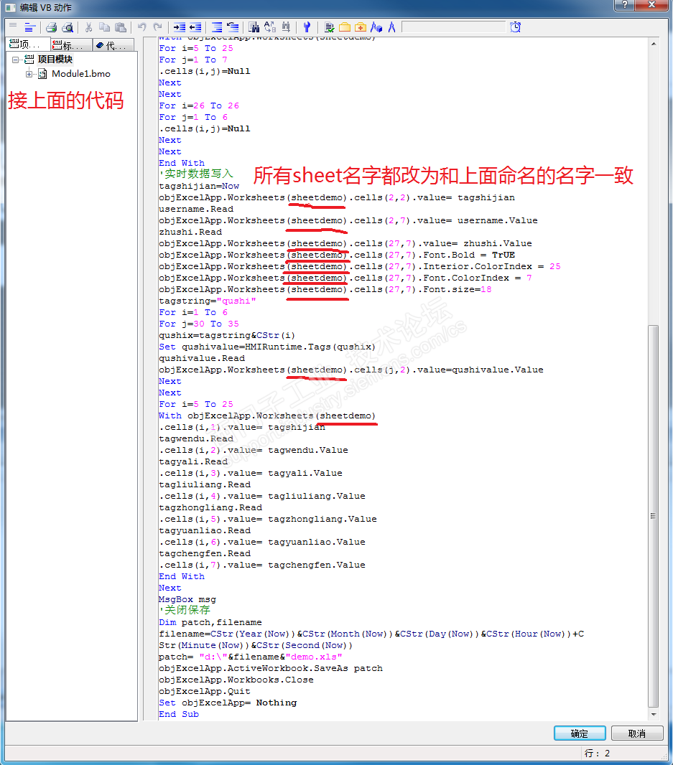This screenshot has width=673, height=765.
Task: Click the 'Set objExcelApp= Nothing' line
Action: (228, 703)
